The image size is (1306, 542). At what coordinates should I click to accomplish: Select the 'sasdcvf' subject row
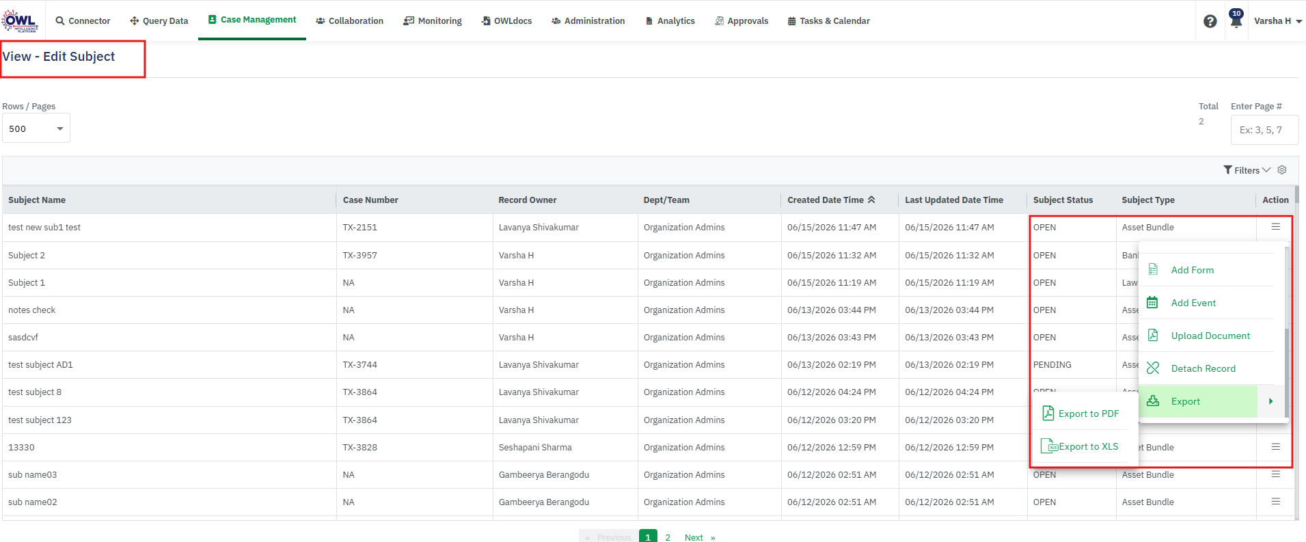(x=23, y=338)
